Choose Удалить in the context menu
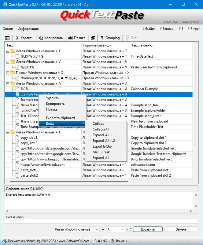The height and width of the screenshot is (245, 203). point(52,98)
